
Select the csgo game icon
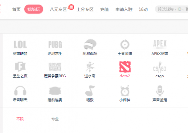(x=160, y=67)
